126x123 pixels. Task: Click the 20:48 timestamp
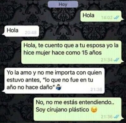pyautogui.click(x=31, y=33)
